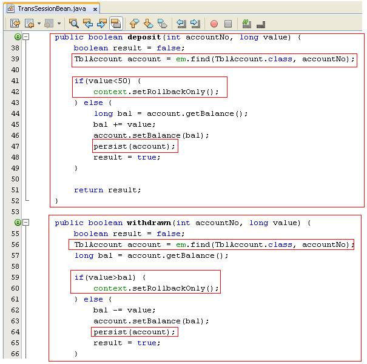Image resolution: width=367 pixels, height=364 pixels.
Task: Comment selected lines icon
Action: click(x=247, y=24)
